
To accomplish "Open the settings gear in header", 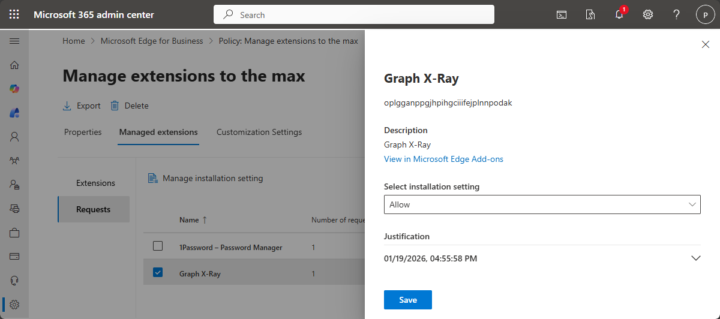I will pos(648,14).
